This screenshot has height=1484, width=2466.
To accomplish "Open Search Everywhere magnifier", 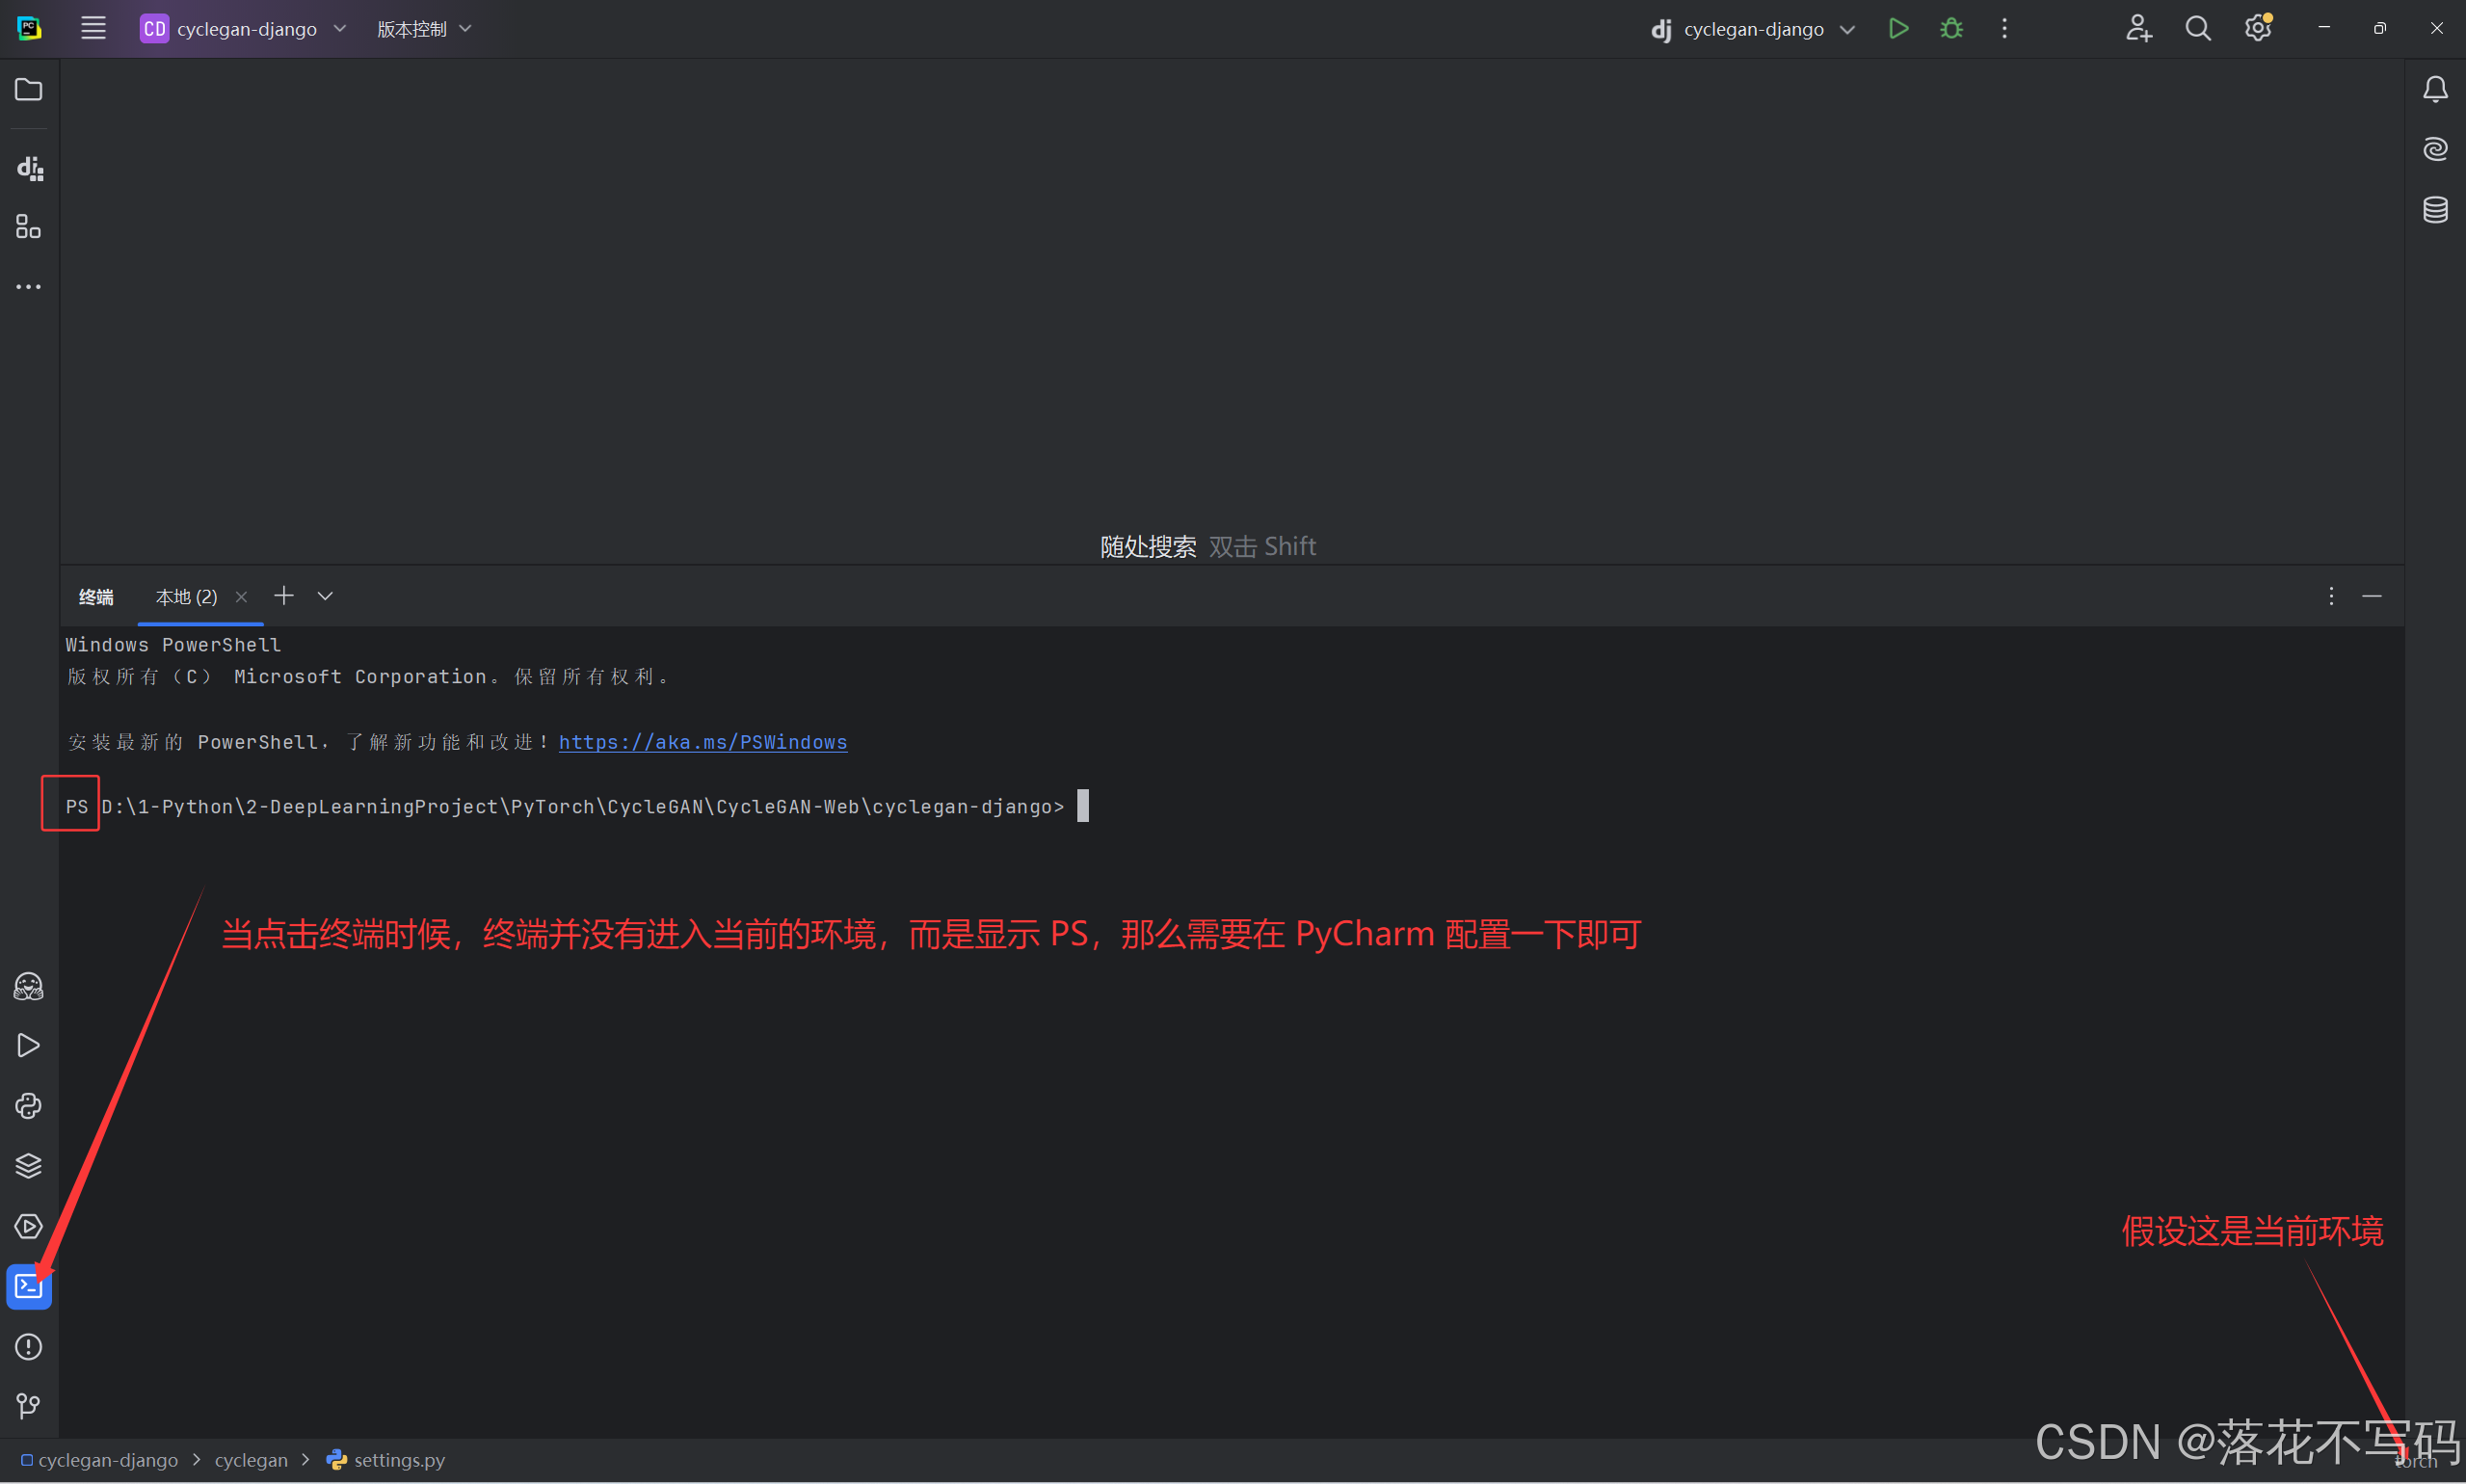I will (2197, 28).
